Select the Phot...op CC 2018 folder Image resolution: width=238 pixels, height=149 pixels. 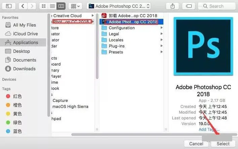[73, 22]
